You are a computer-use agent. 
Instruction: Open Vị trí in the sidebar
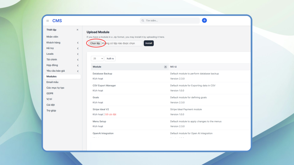(49, 99)
